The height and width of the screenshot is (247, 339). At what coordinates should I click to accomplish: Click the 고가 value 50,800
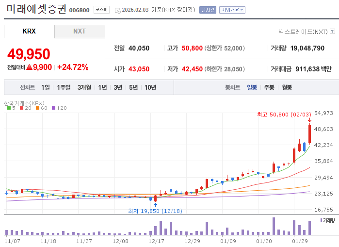pos(192,48)
